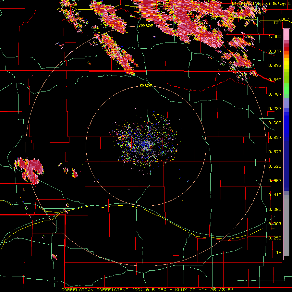
Task: Click the pink echo cluster west of radar
Action: 30,170
